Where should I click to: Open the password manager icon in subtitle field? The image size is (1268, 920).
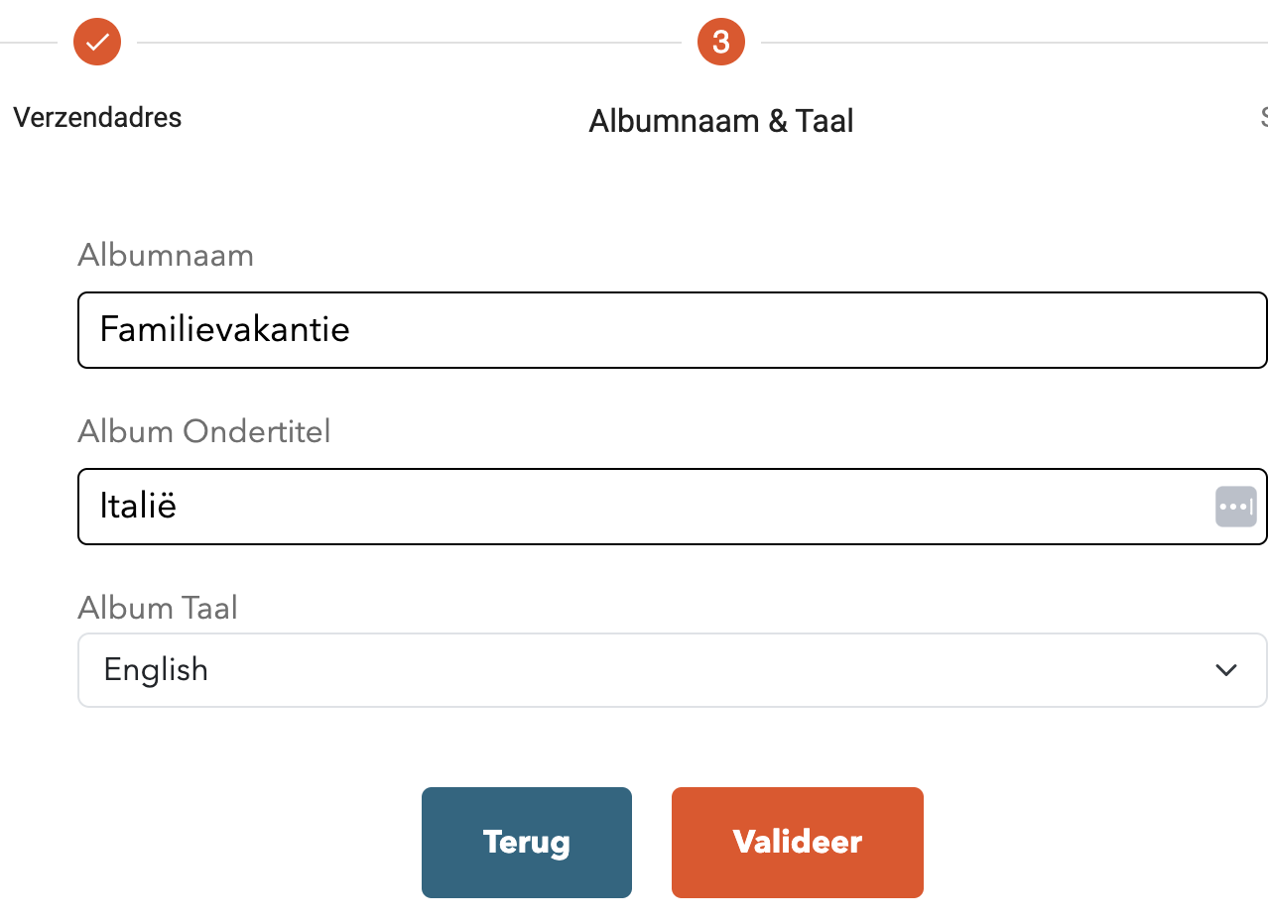[x=1235, y=507]
